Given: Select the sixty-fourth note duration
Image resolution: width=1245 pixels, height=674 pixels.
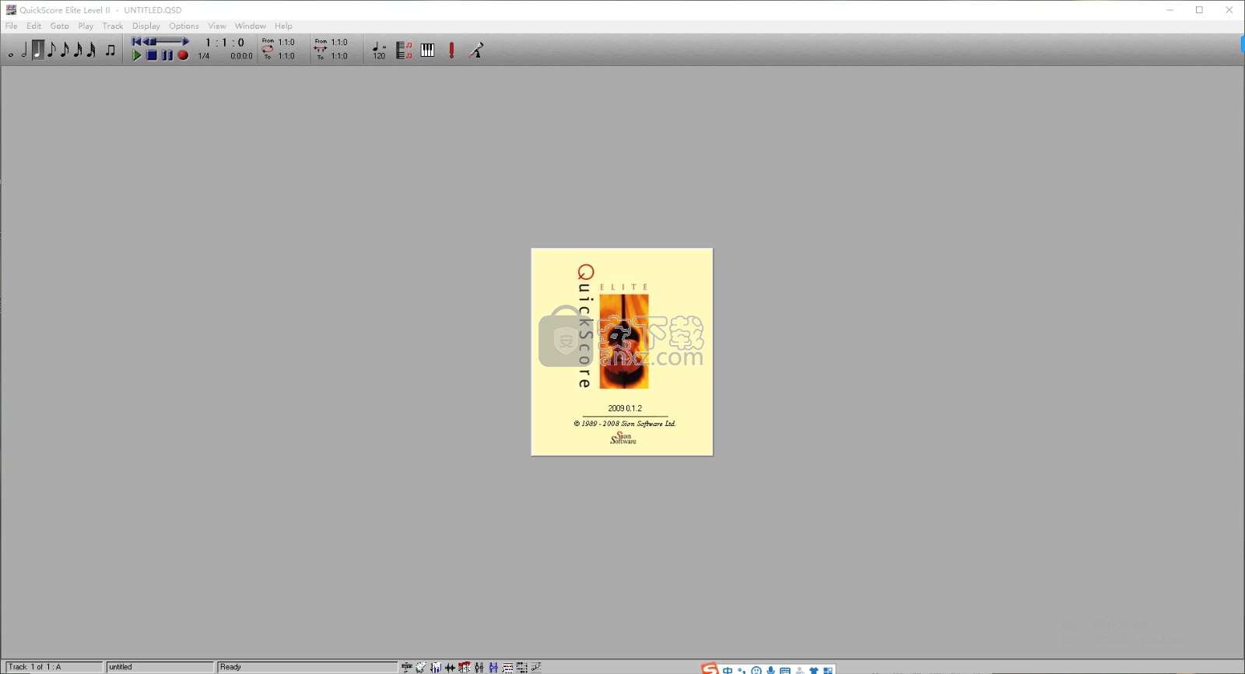Looking at the screenshot, I should (91, 51).
